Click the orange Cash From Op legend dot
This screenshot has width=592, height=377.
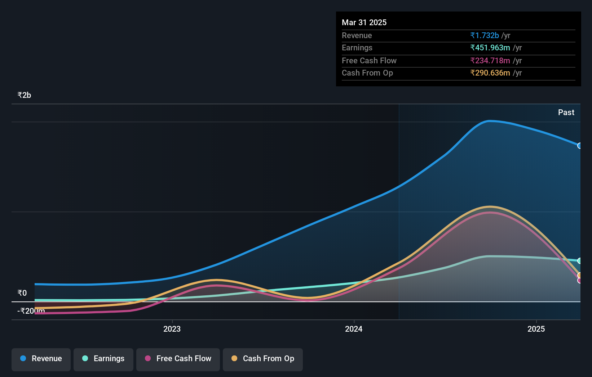click(234, 358)
